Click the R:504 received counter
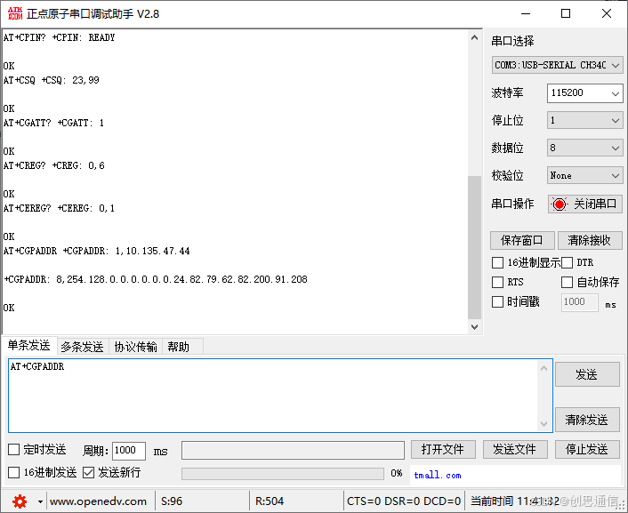Image resolution: width=628 pixels, height=513 pixels. tap(270, 501)
